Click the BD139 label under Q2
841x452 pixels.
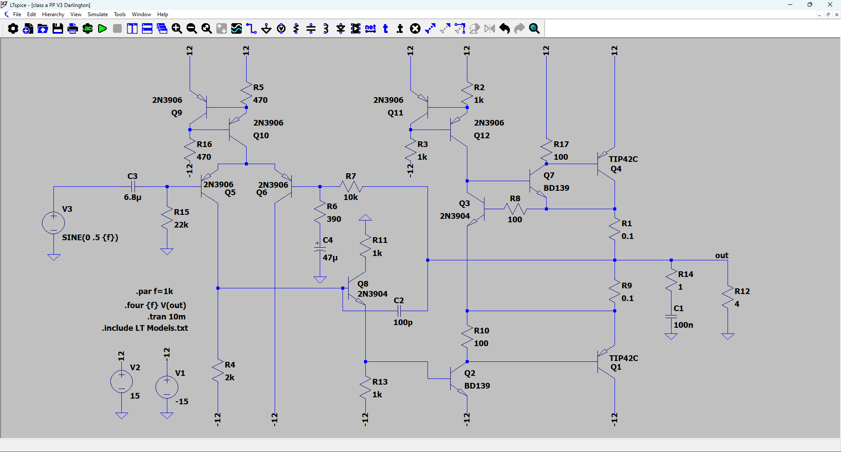pyautogui.click(x=477, y=386)
